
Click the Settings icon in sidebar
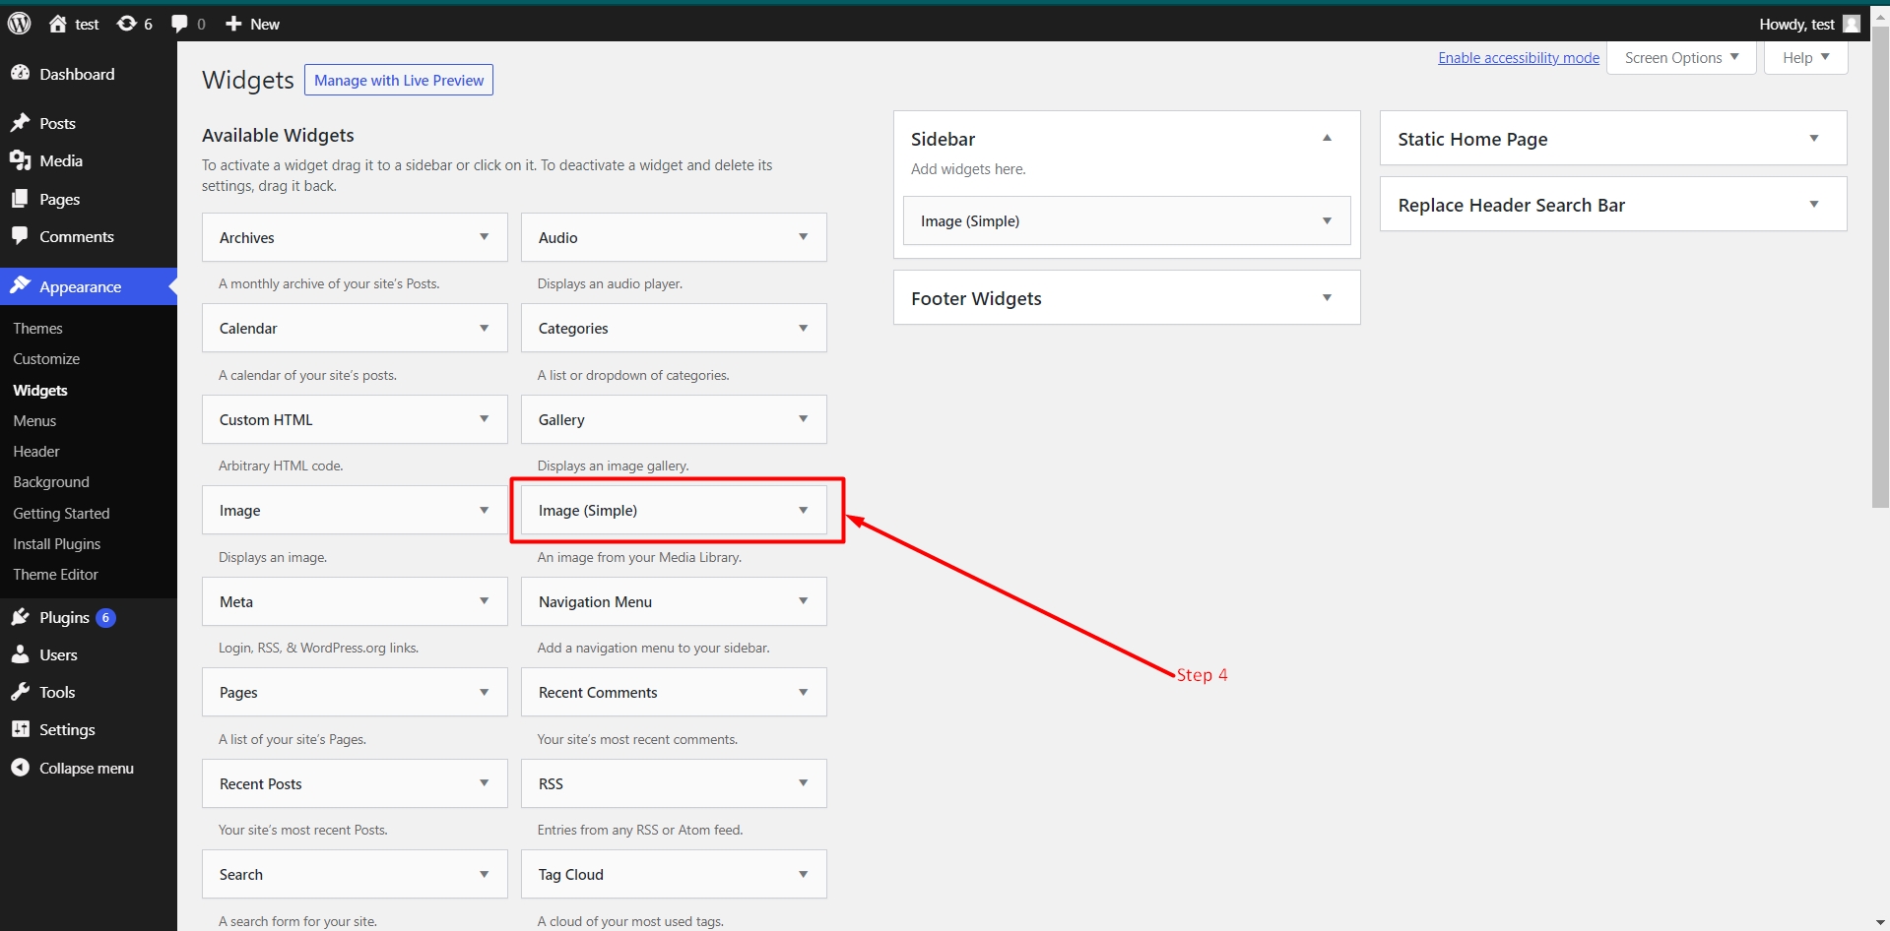(x=20, y=729)
